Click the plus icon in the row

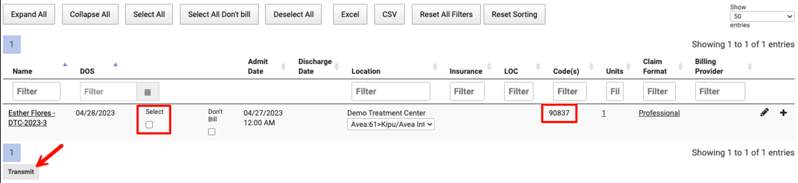point(783,113)
